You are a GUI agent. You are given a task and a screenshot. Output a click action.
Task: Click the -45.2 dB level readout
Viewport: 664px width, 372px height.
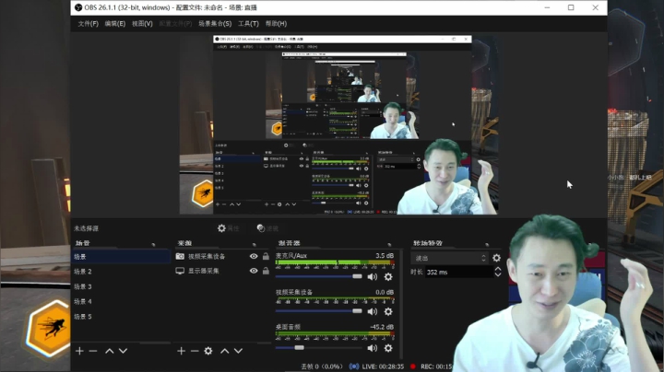point(381,327)
